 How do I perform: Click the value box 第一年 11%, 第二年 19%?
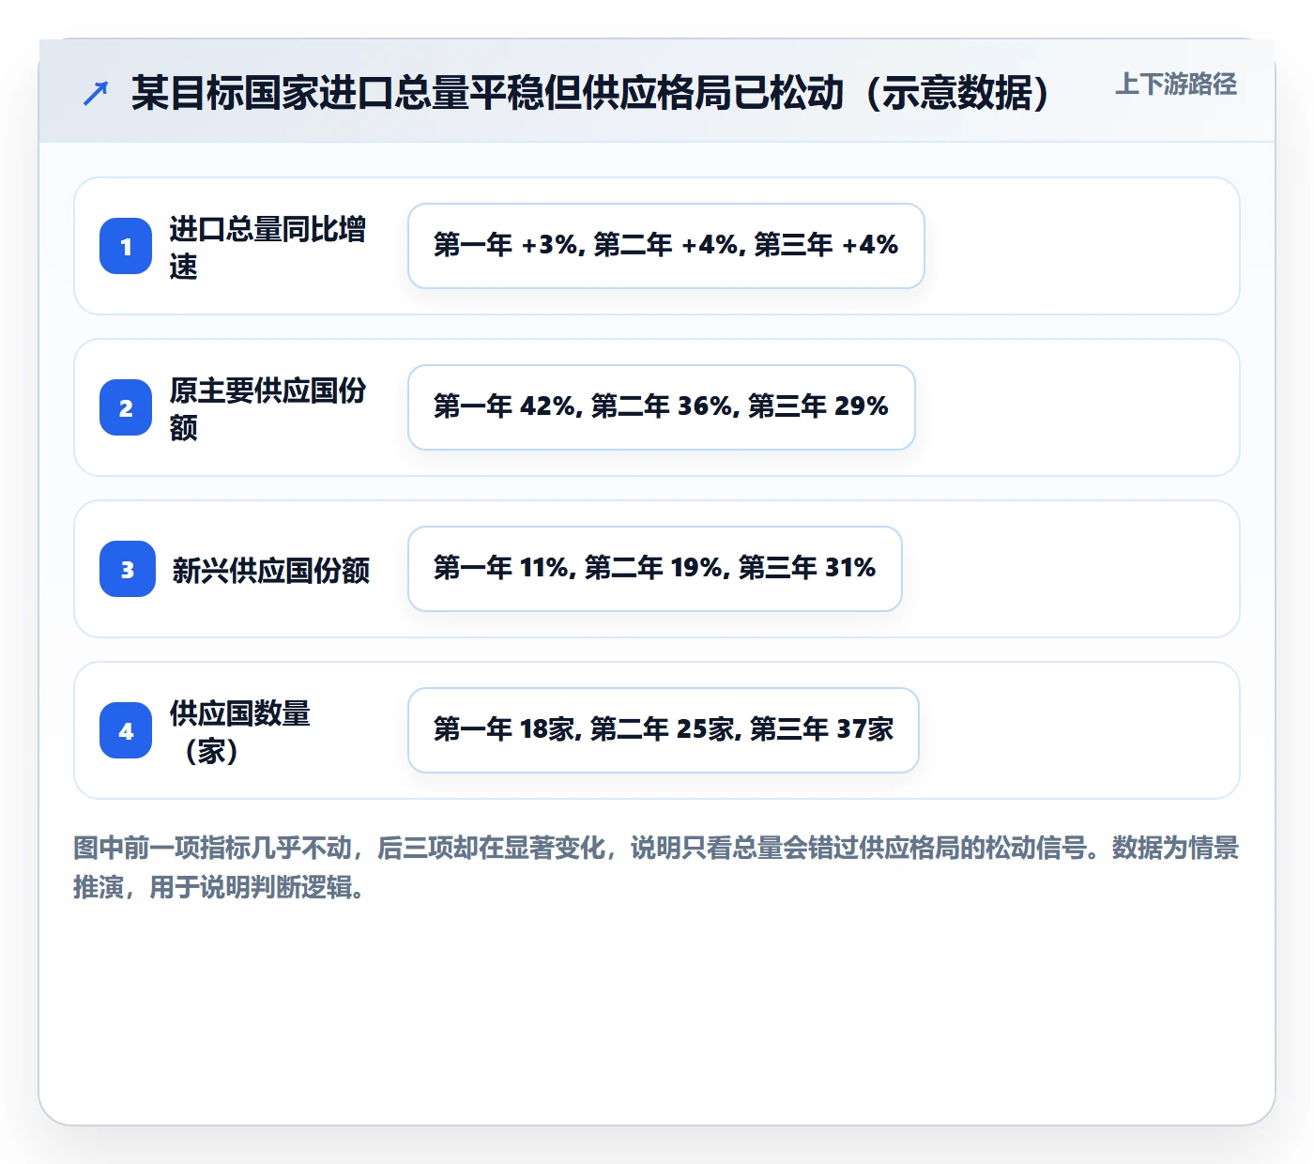click(x=655, y=569)
